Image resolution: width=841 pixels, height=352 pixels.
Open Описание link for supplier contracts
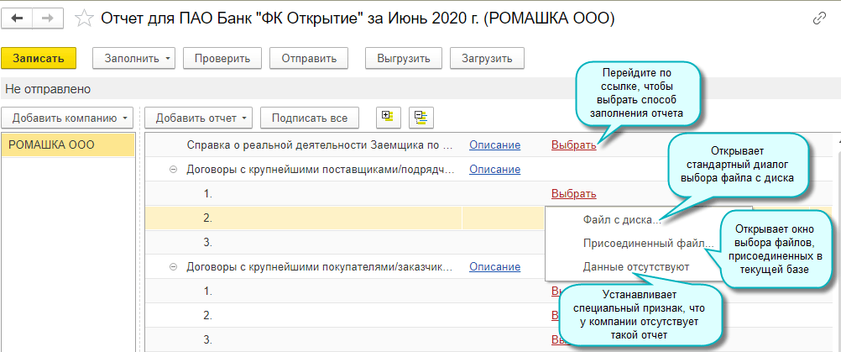[x=494, y=170]
